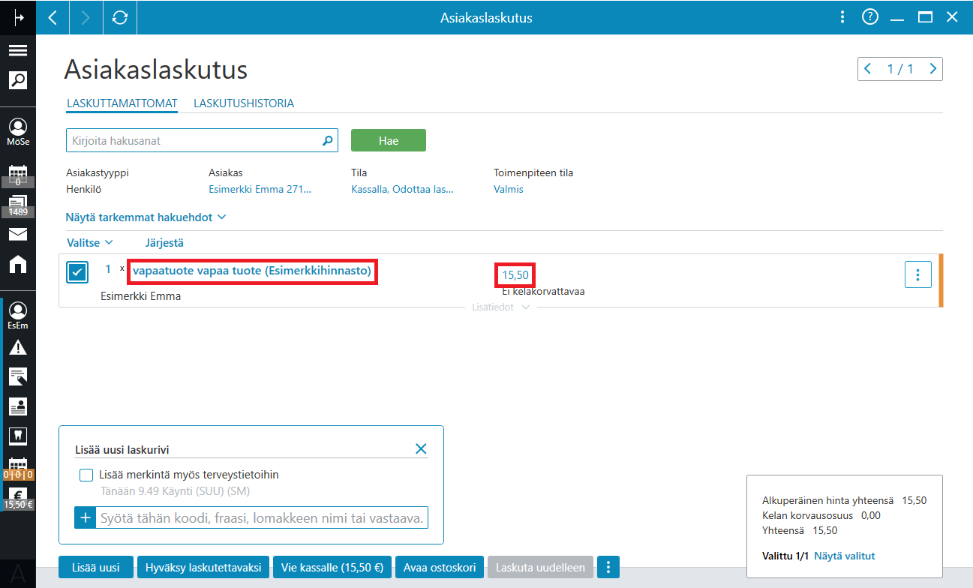Open the hamburger menu in sidebar
Viewport: 973px width, 588px height.
(18, 50)
